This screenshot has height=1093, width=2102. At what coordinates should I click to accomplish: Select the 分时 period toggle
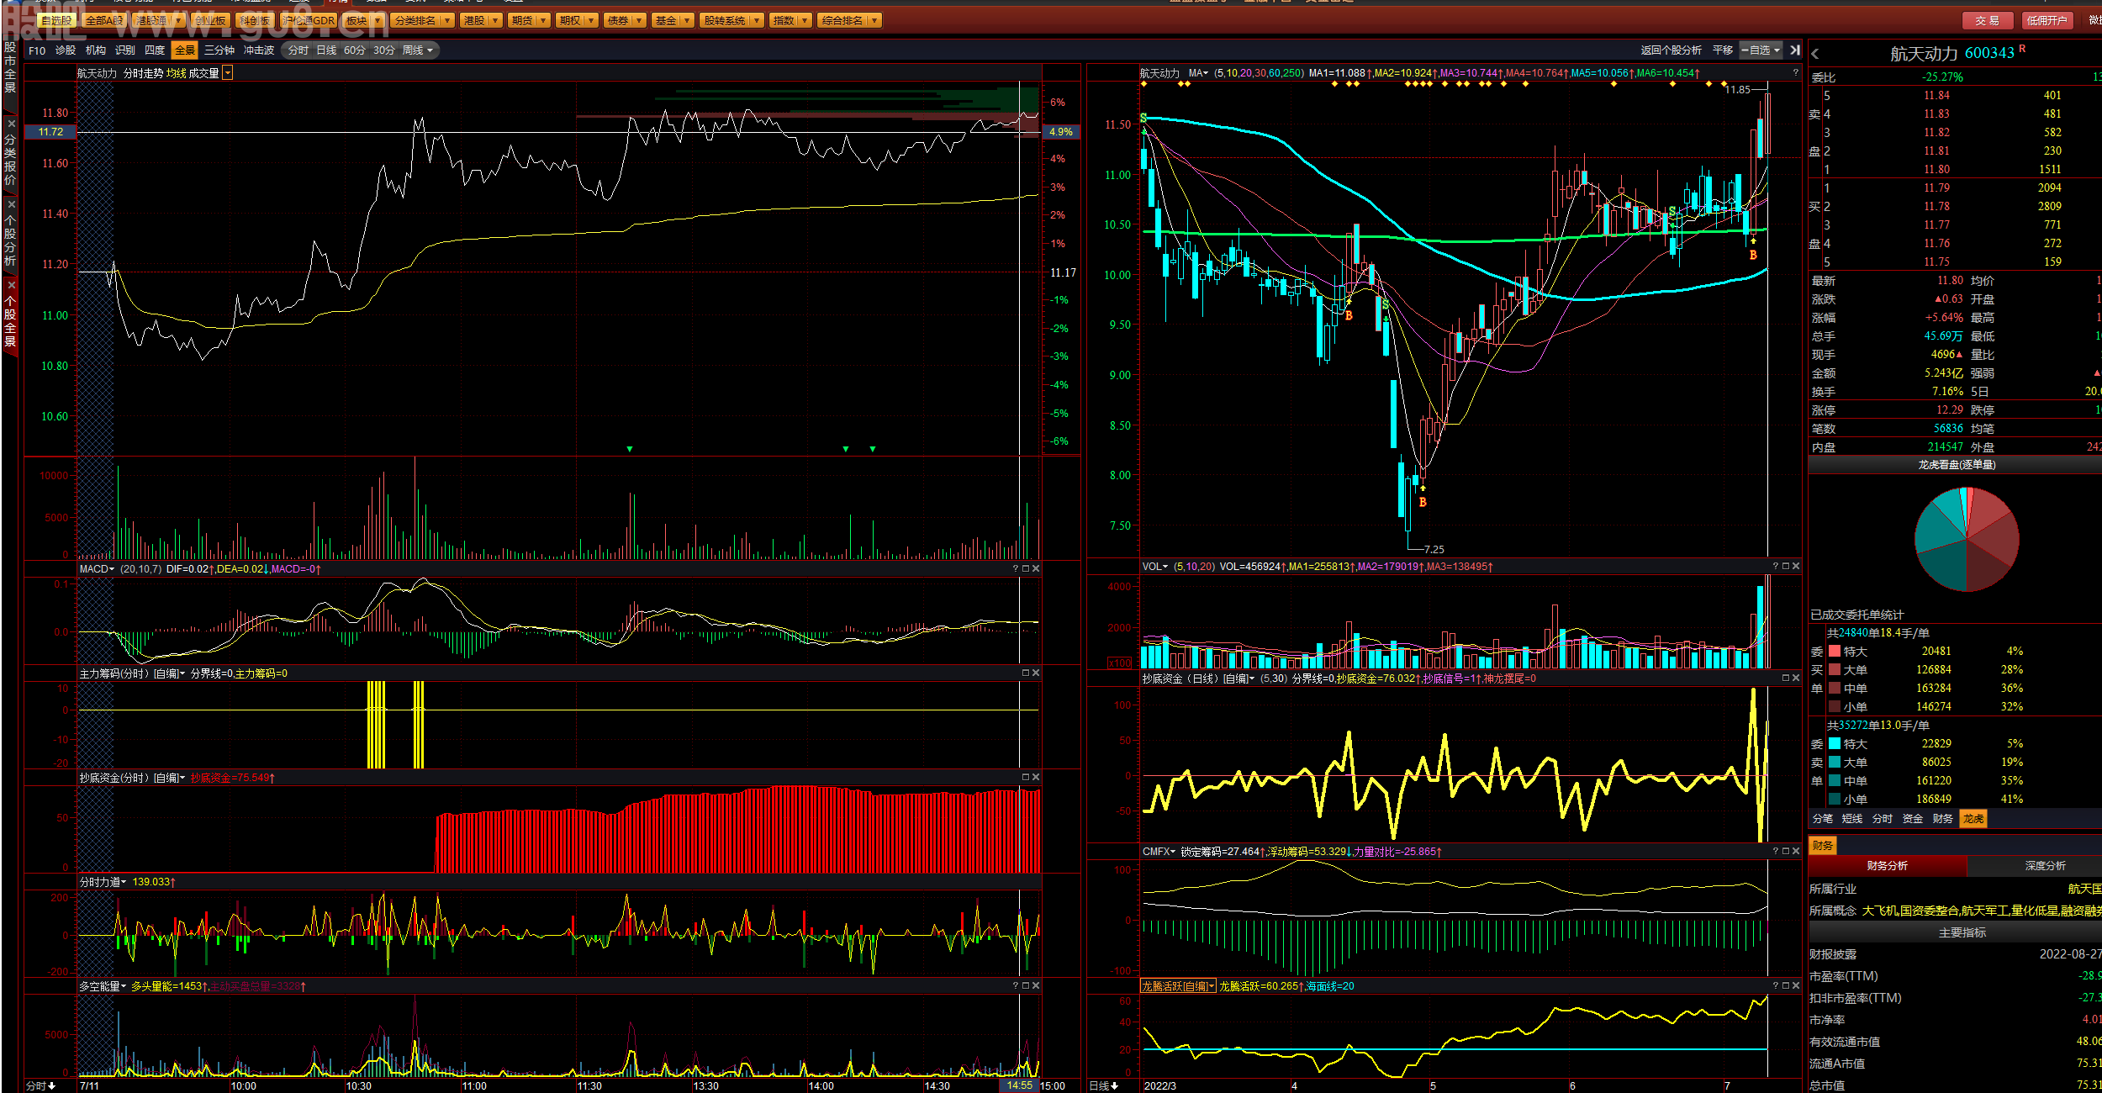pos(298,50)
